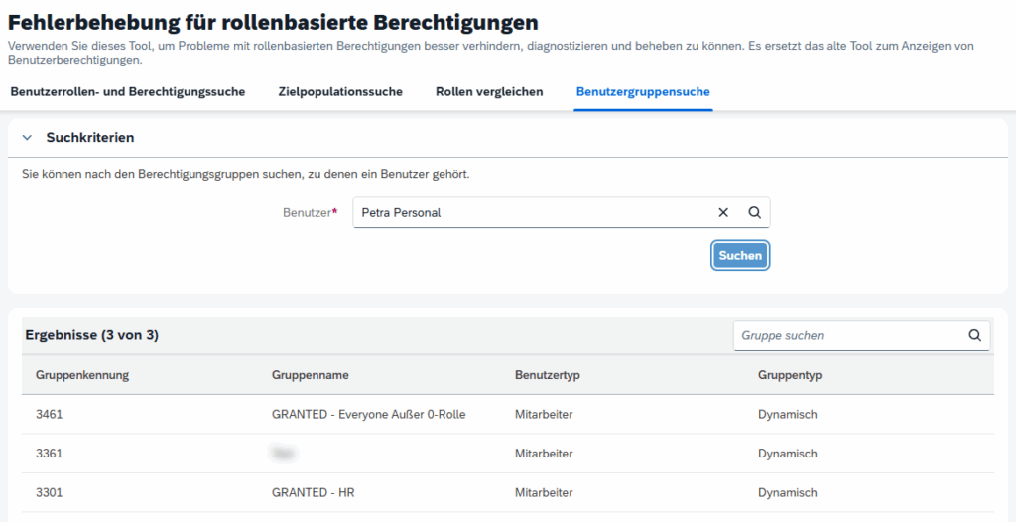Click the magnifier icon in the Benutzer field
Screen dimensions: 1016x522
click(754, 212)
